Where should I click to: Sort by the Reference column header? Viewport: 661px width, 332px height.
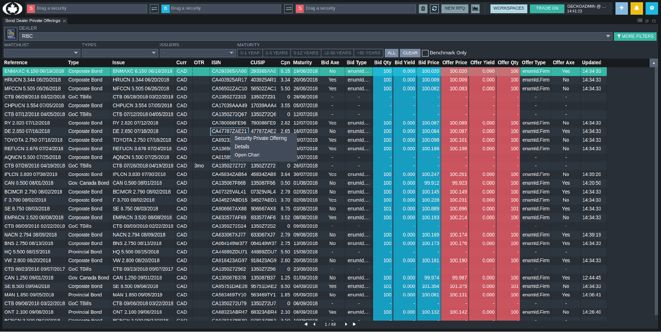pos(16,63)
